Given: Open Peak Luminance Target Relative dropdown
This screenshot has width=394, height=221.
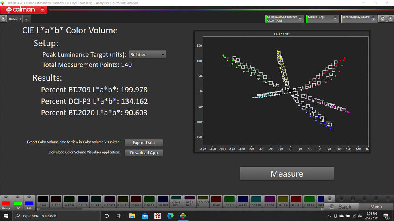Looking at the screenshot, I should (147, 55).
